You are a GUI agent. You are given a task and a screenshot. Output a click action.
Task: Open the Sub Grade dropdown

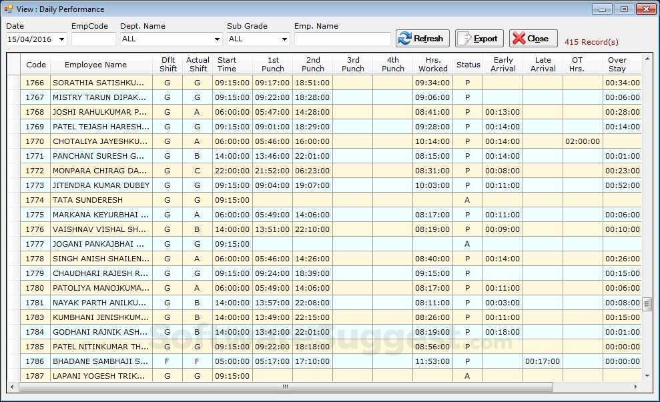pyautogui.click(x=281, y=39)
